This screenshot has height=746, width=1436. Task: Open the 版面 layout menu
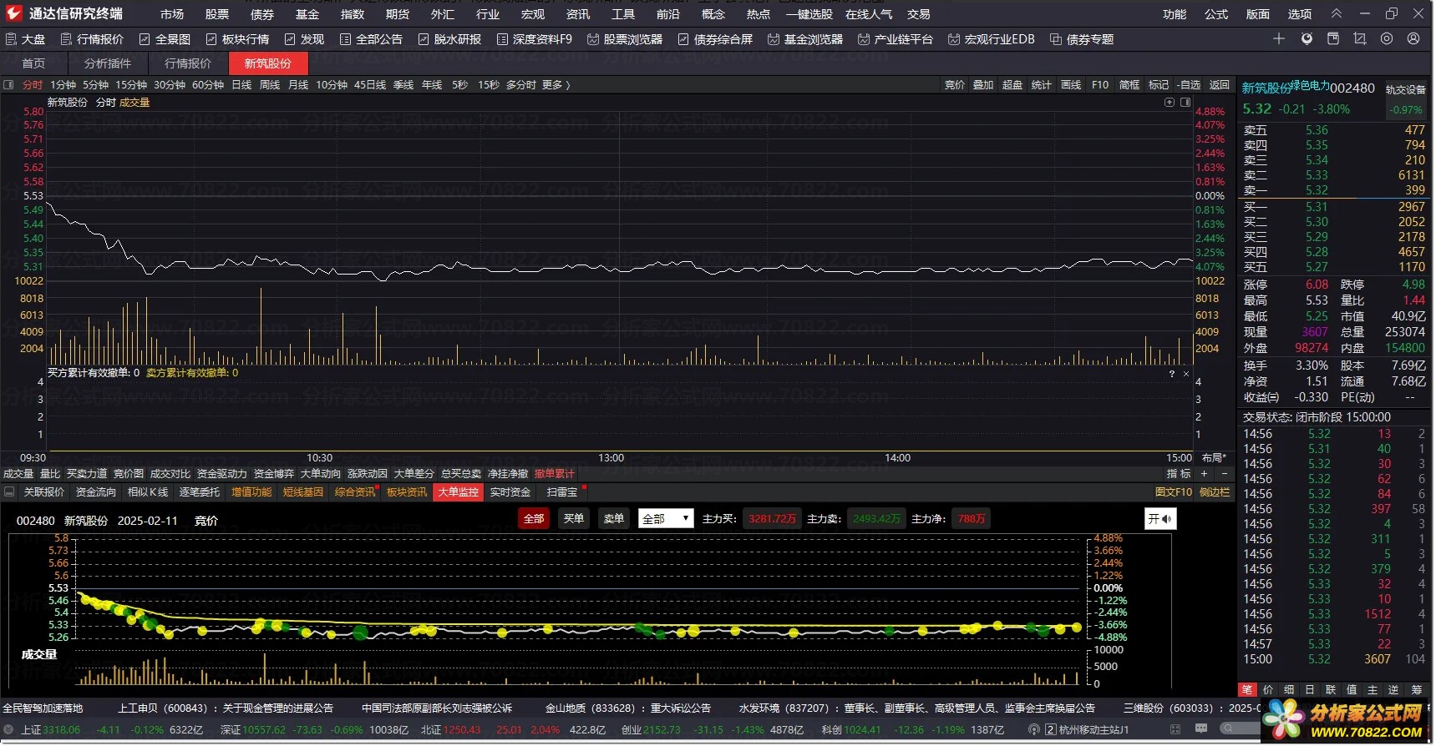tap(1258, 14)
